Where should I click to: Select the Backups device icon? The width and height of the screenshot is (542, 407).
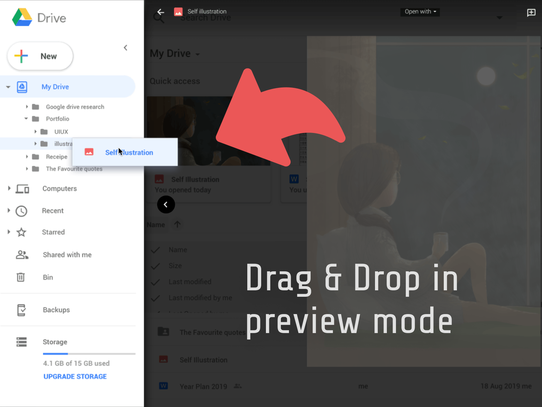pyautogui.click(x=21, y=310)
